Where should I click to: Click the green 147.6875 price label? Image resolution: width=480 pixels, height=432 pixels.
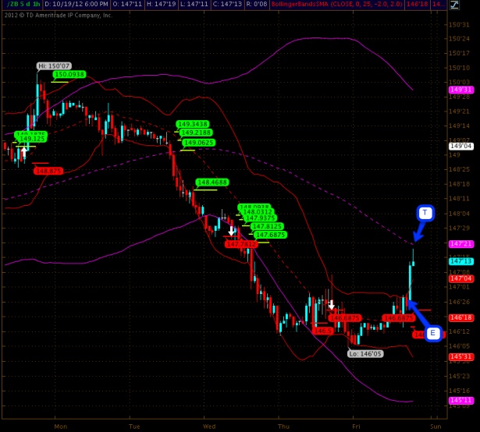click(270, 235)
